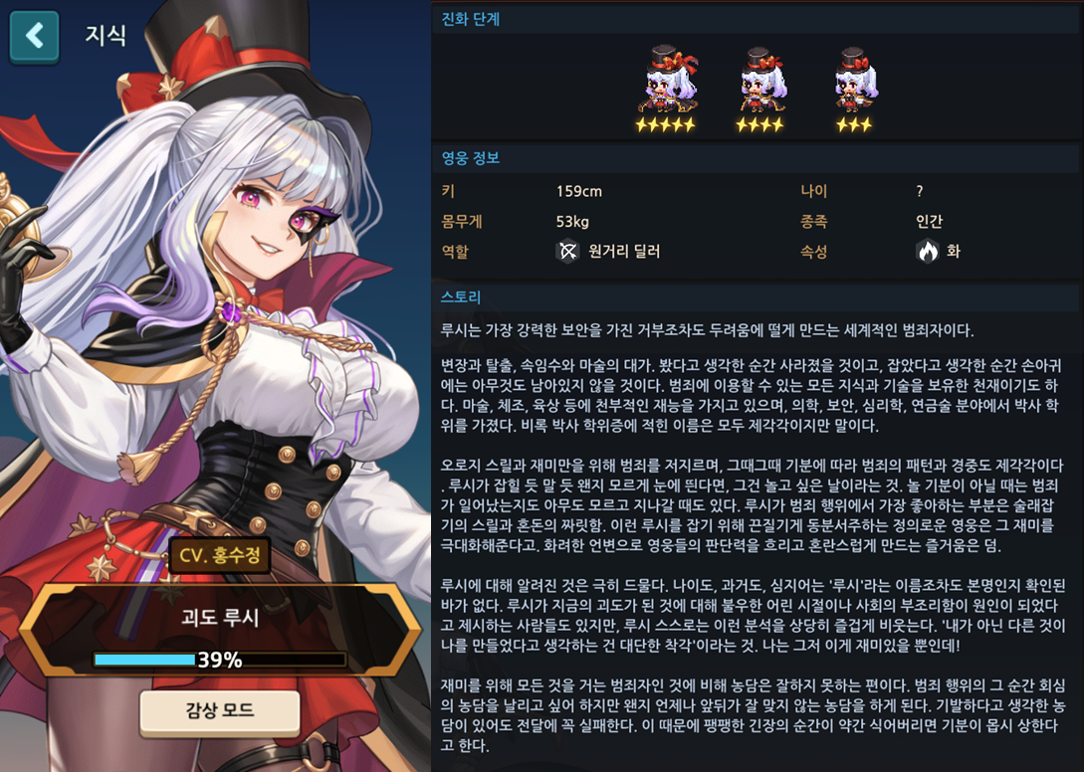Click the 지식 page title
Image resolution: width=1084 pixels, height=772 pixels.
(106, 35)
